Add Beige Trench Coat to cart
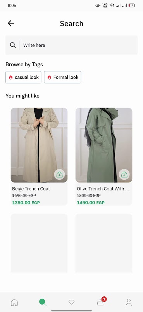This screenshot has width=143, height=312. click(59, 174)
